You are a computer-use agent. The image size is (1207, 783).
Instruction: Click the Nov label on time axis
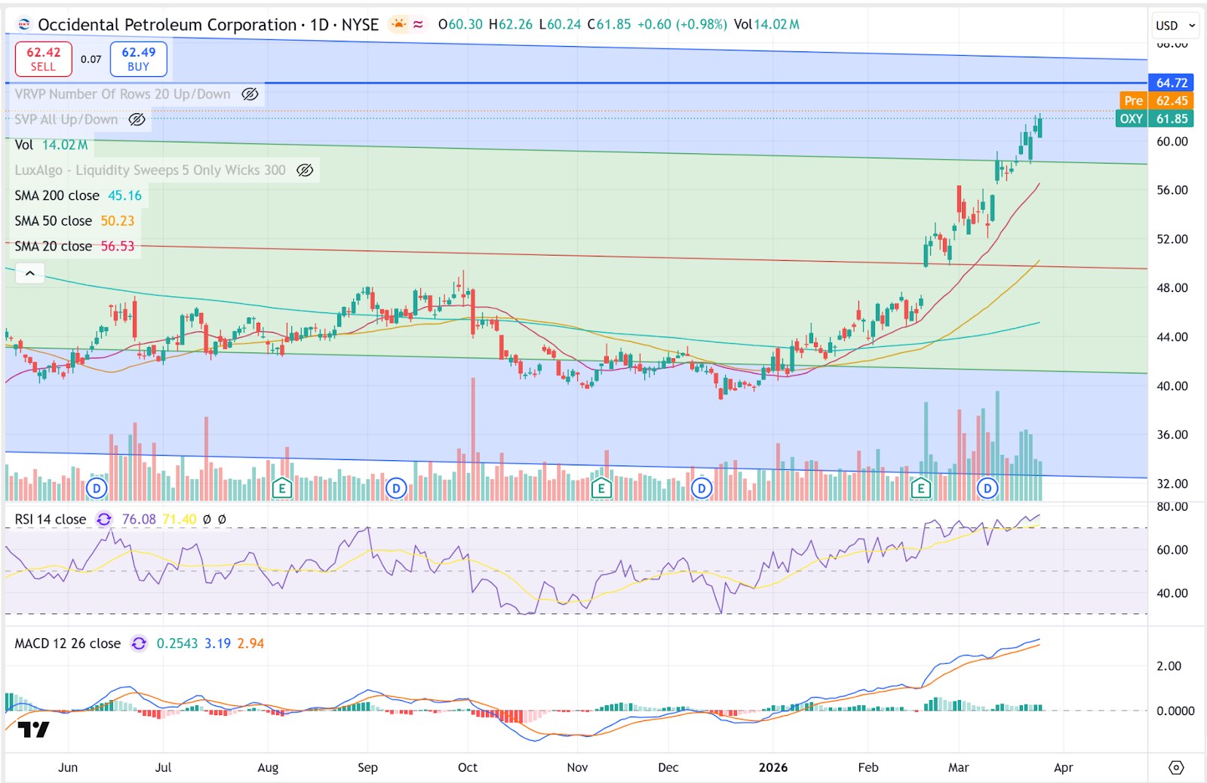click(x=577, y=767)
